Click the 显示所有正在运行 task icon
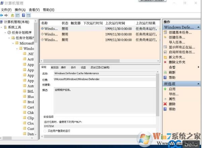This screenshot has width=203, height=148. tap(165, 47)
